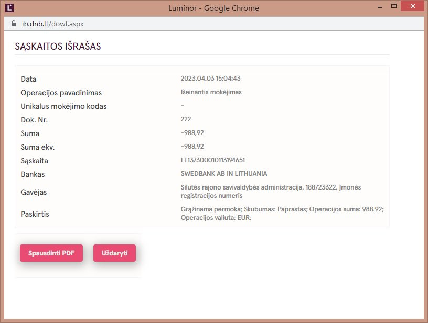Click the Unikalus mokėjimo kodas label
The height and width of the screenshot is (323, 428).
tap(63, 106)
